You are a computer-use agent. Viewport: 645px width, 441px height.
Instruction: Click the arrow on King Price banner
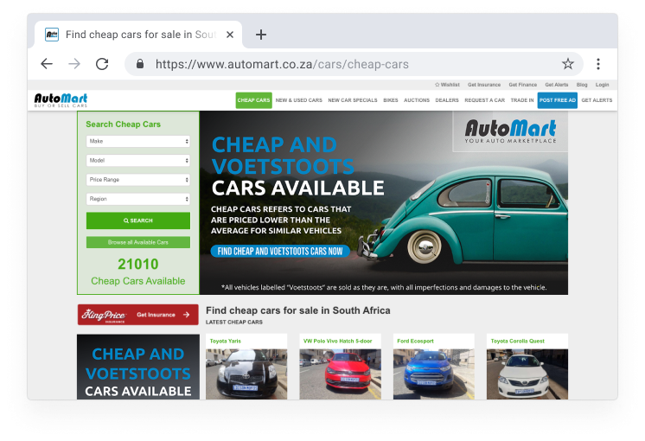(187, 315)
